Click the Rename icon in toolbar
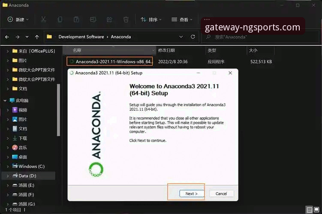The image size is (322, 214). click(93, 19)
